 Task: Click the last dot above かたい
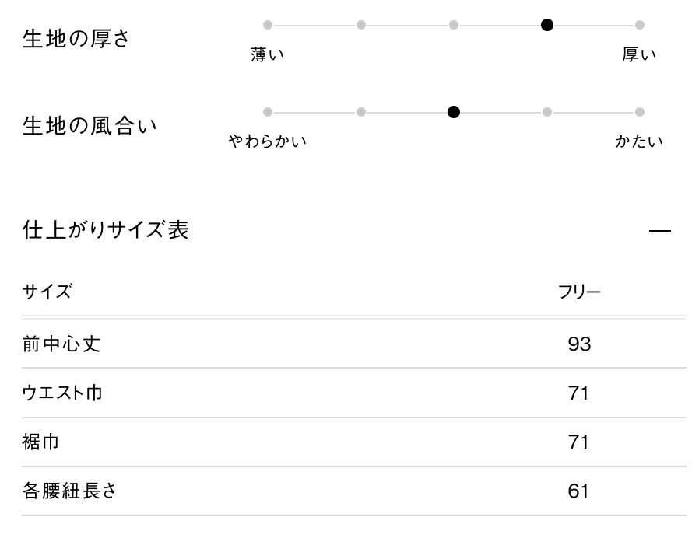pyautogui.click(x=640, y=112)
